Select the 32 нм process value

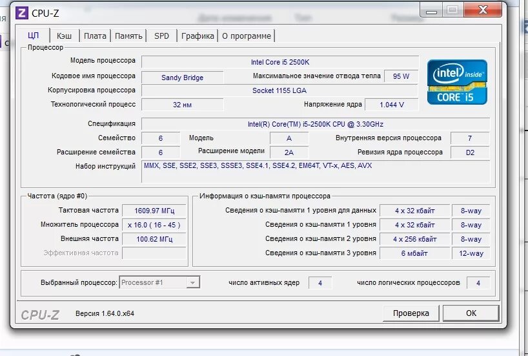tap(182, 105)
